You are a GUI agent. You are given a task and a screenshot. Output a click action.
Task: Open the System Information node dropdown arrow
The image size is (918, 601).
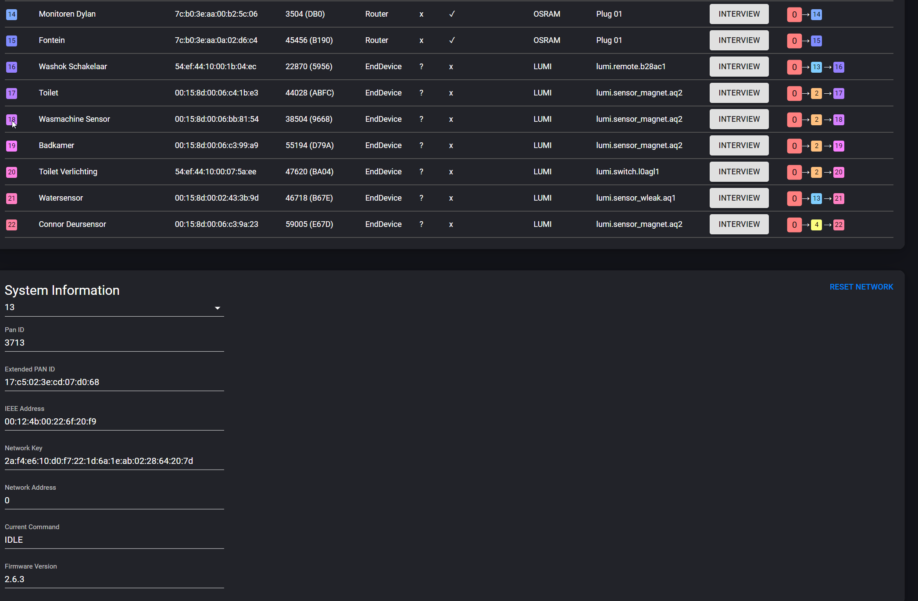click(x=217, y=308)
